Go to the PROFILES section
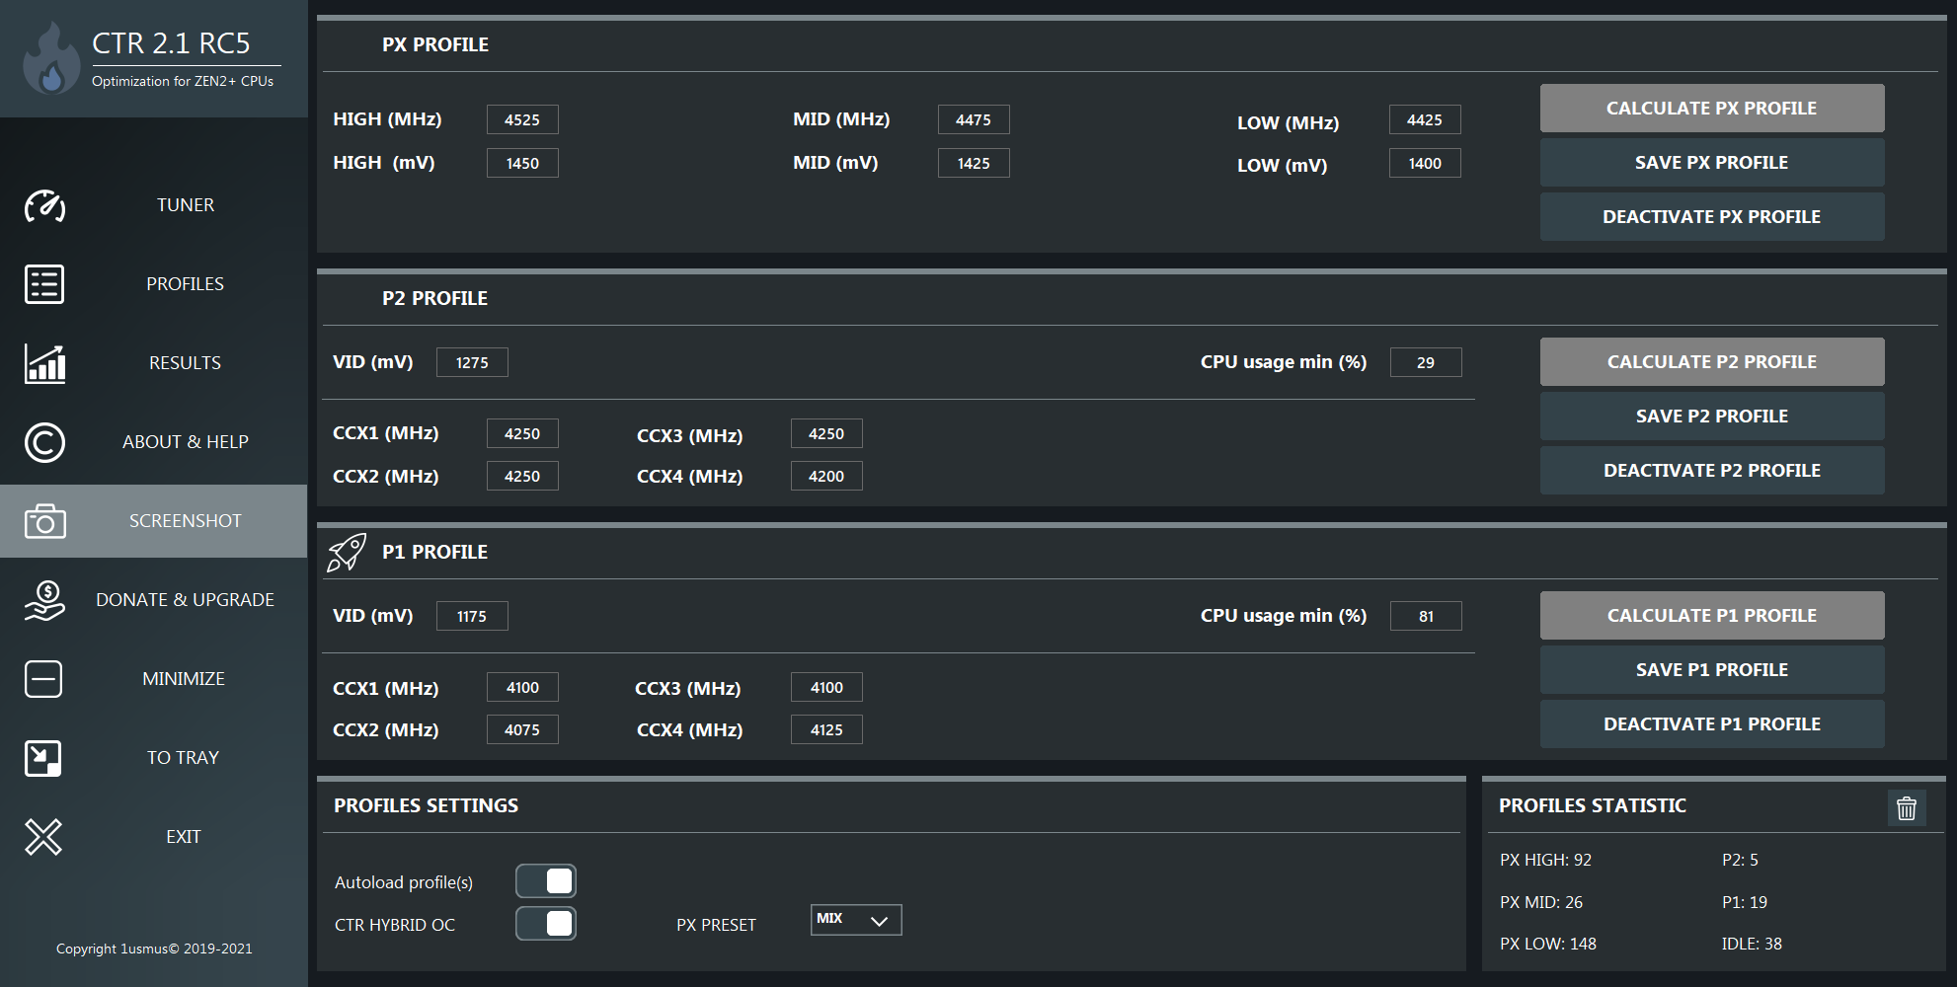 (186, 284)
